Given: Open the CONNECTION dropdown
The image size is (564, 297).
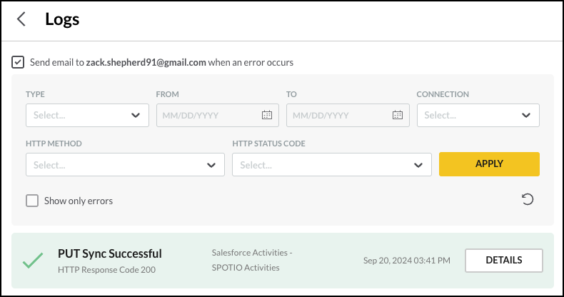Looking at the screenshot, I should click(478, 116).
